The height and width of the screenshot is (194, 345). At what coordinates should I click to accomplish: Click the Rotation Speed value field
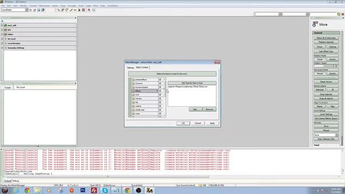click(336, 66)
